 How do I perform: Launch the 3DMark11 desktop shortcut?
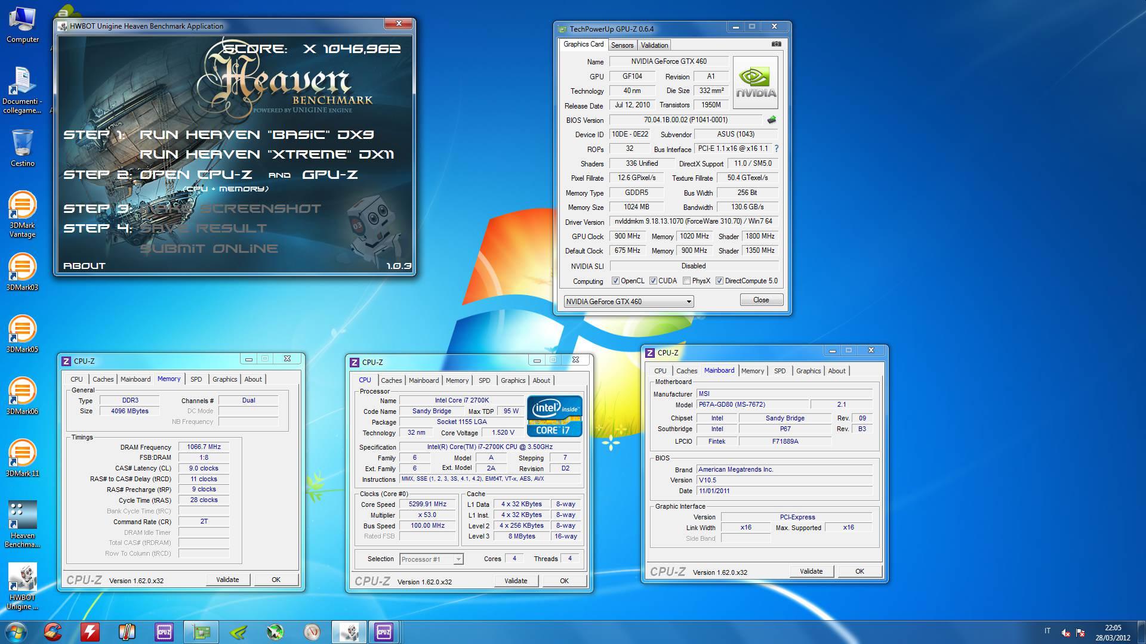coord(23,459)
